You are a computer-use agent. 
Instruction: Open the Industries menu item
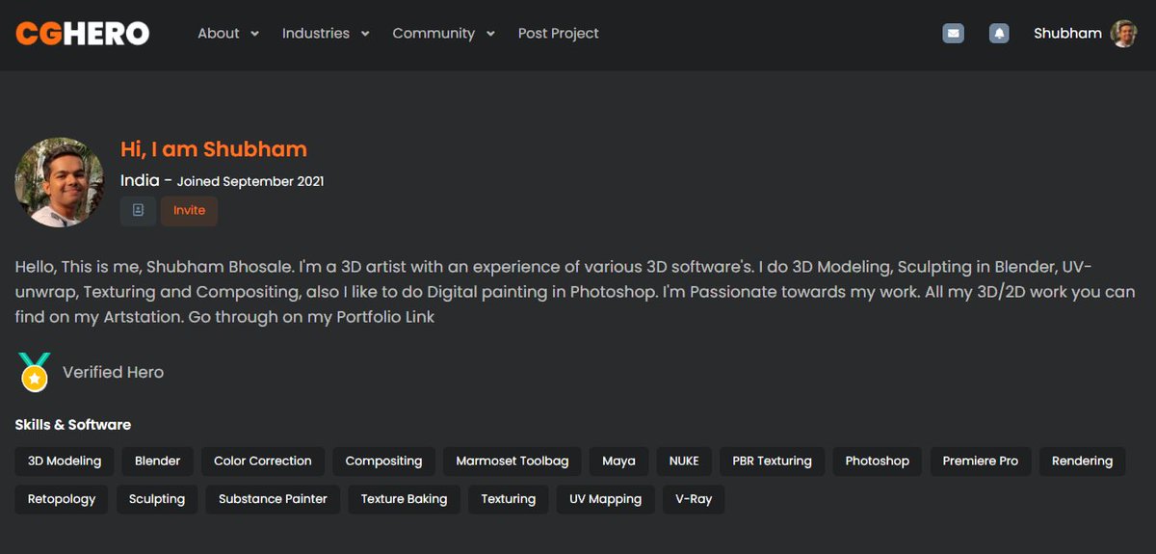coord(316,34)
